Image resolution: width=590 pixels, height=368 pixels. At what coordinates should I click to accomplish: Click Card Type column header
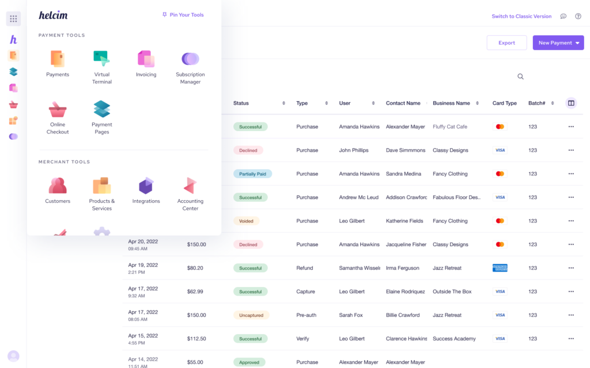click(x=504, y=103)
